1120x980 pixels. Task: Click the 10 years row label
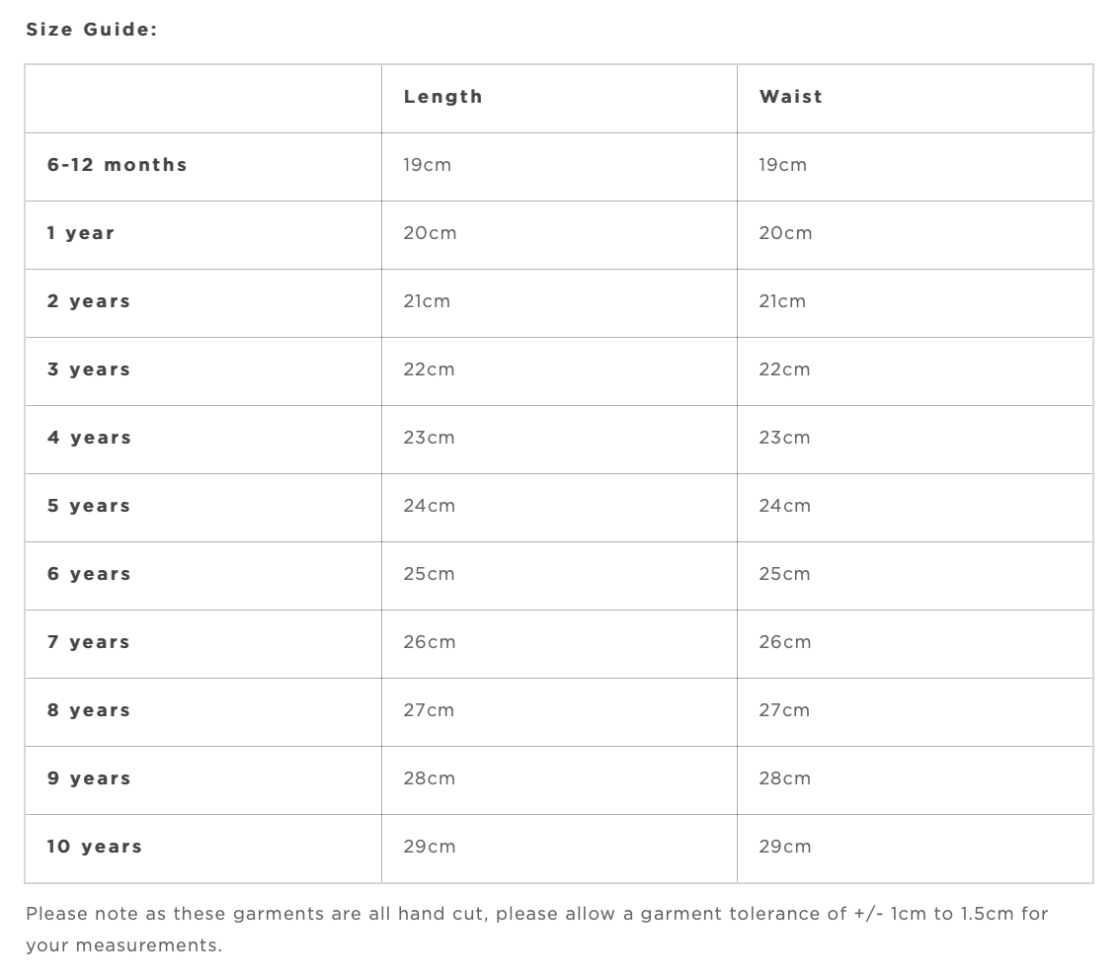click(95, 847)
